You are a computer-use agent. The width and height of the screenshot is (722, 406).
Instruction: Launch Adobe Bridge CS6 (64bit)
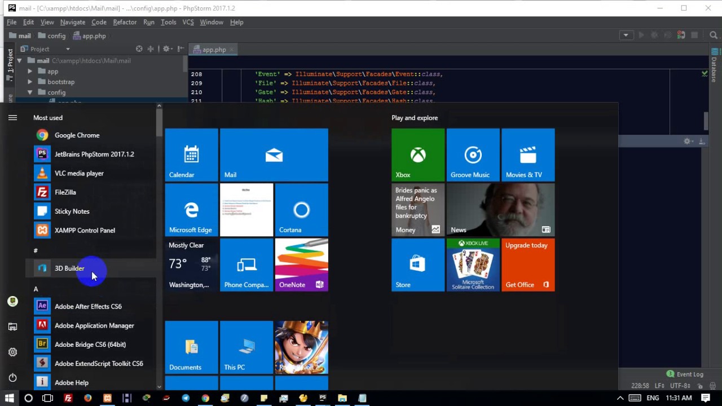pyautogui.click(x=90, y=345)
